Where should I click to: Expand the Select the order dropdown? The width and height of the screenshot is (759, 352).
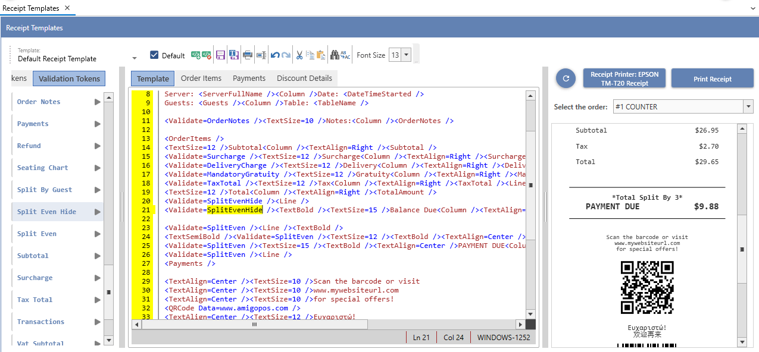(x=748, y=107)
